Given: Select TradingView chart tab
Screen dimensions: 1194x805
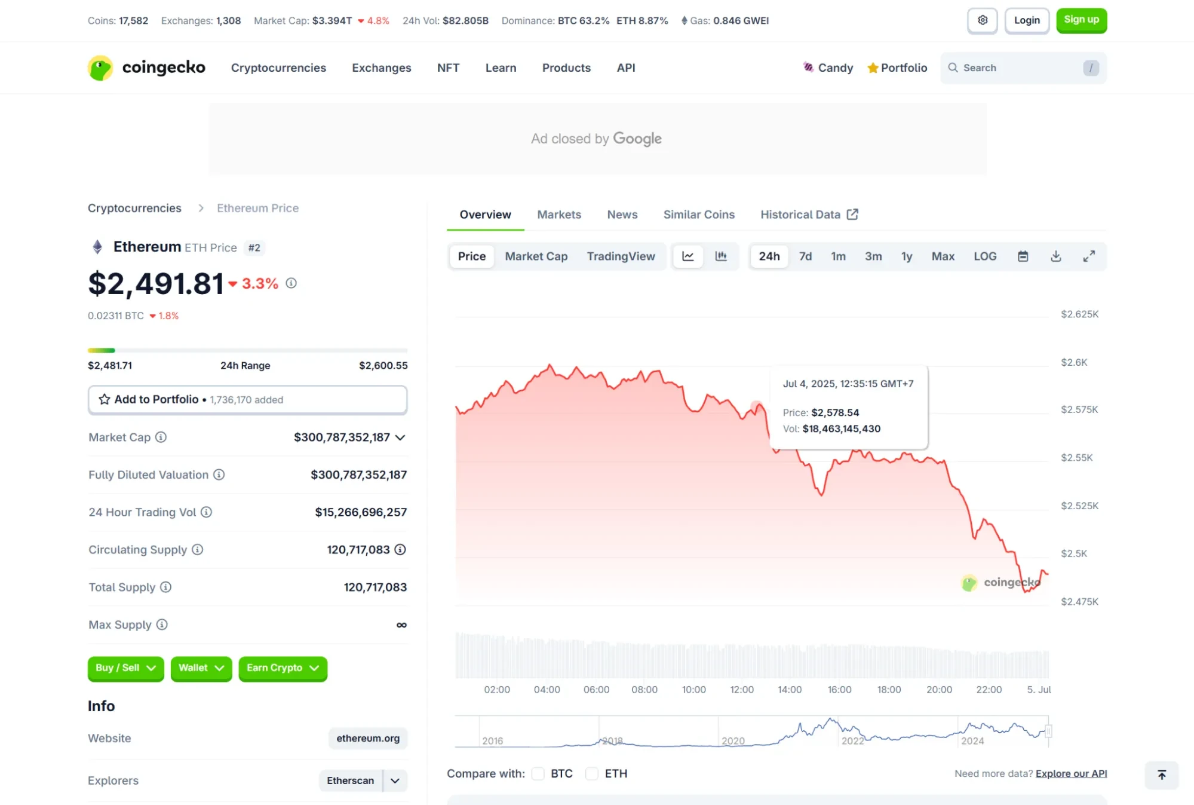Looking at the screenshot, I should click(x=621, y=256).
